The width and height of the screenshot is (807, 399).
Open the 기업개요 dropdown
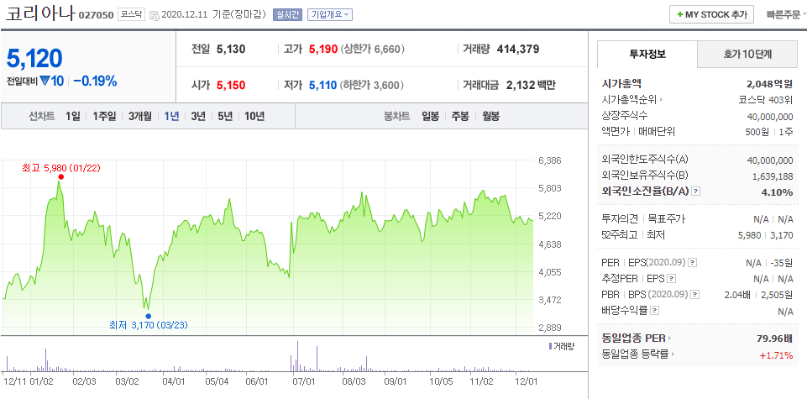[330, 15]
